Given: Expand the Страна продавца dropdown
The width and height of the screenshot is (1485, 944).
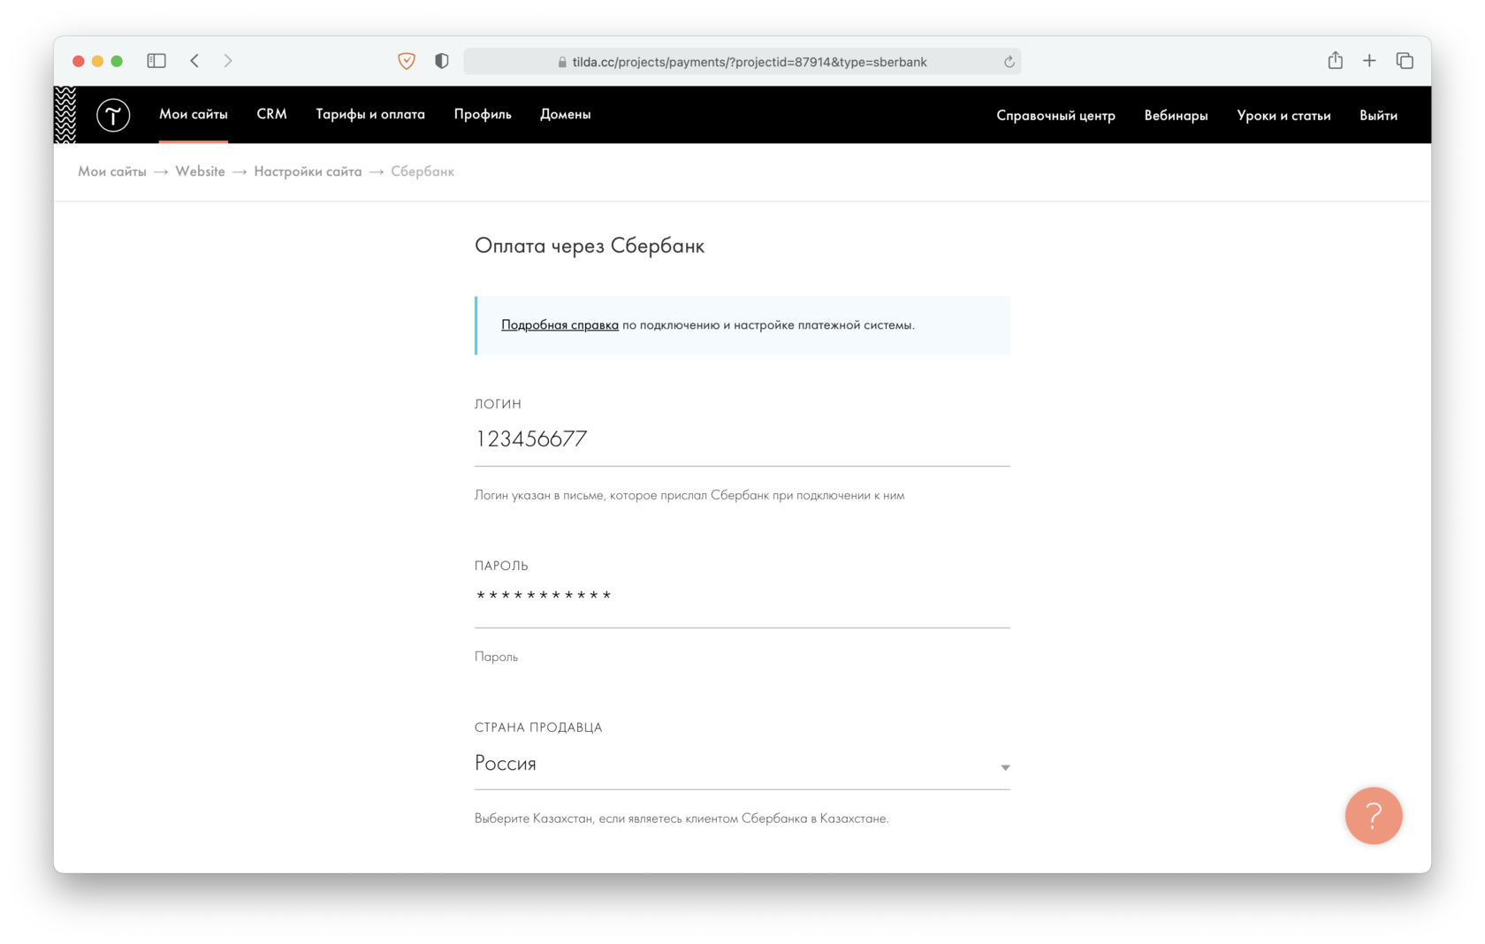Looking at the screenshot, I should [742, 764].
